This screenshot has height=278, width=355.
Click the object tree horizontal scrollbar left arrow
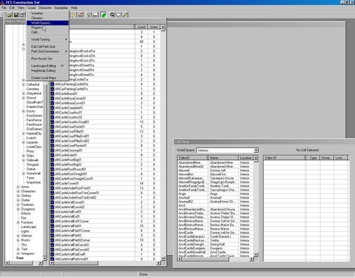coord(7,263)
